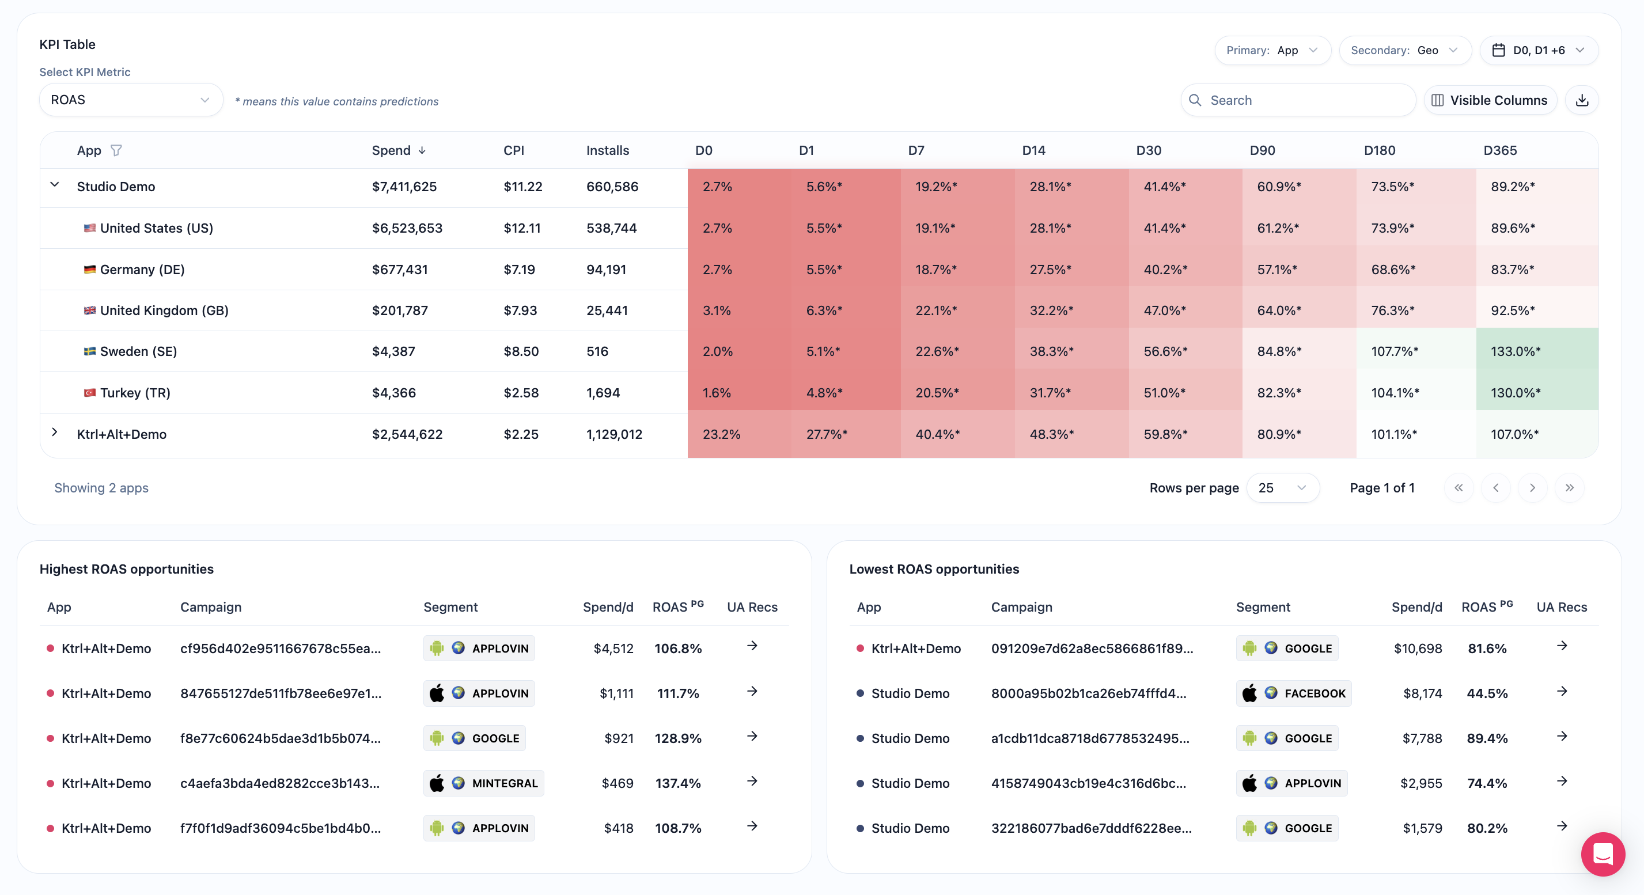Expand the Ktrl+Alt+Demo row
The height and width of the screenshot is (895, 1644).
click(x=55, y=433)
